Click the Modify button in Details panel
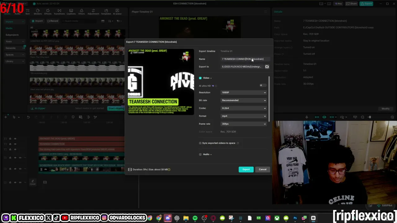The width and height of the screenshot is (397, 223). (386, 109)
